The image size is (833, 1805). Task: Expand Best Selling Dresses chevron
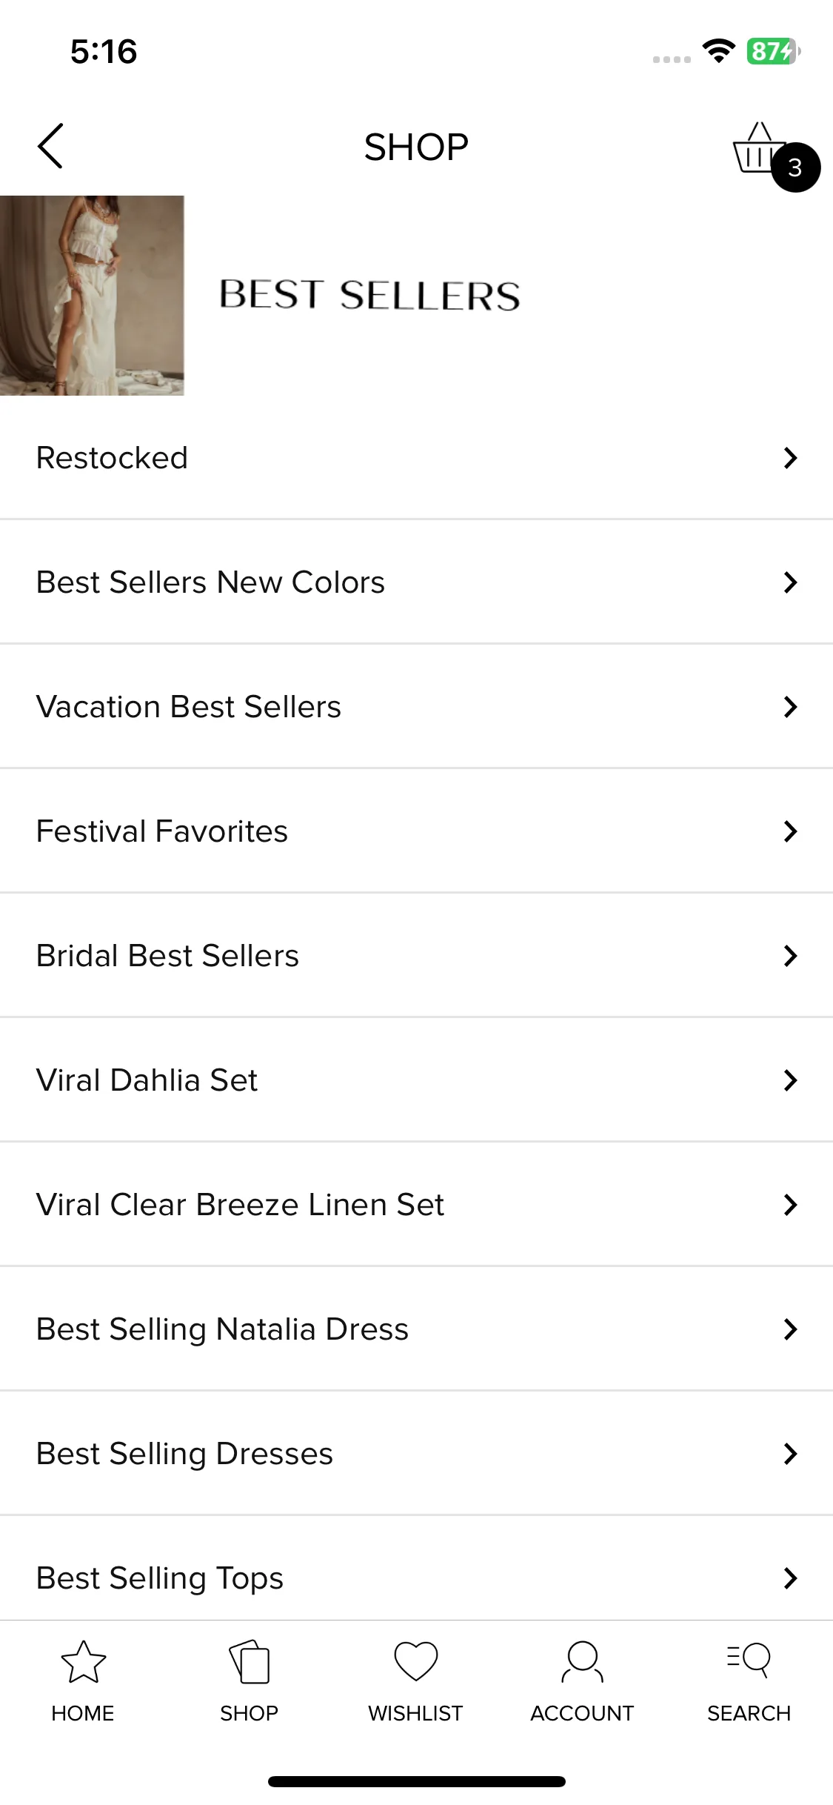790,1454
